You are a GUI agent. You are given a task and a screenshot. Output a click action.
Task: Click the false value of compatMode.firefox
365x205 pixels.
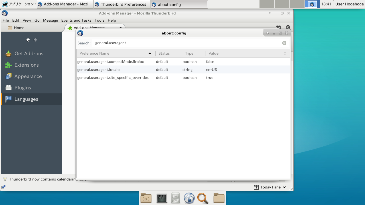(x=210, y=61)
